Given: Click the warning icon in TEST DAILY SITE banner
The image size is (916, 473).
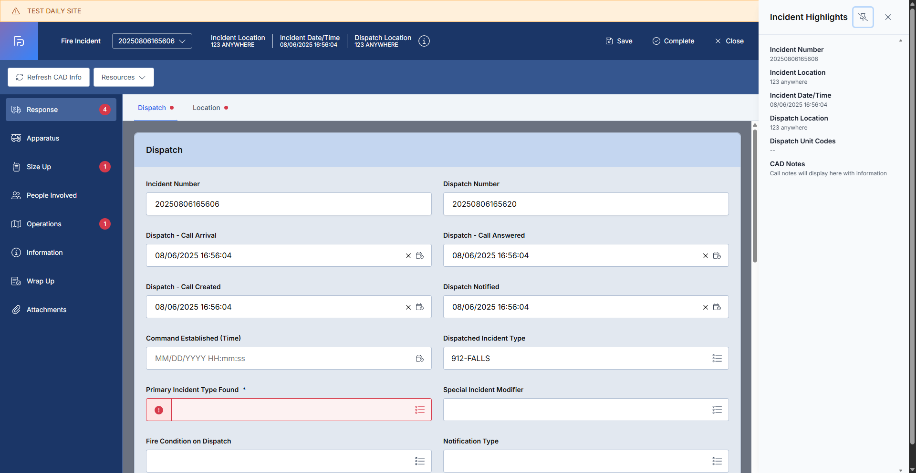Looking at the screenshot, I should 16,11.
